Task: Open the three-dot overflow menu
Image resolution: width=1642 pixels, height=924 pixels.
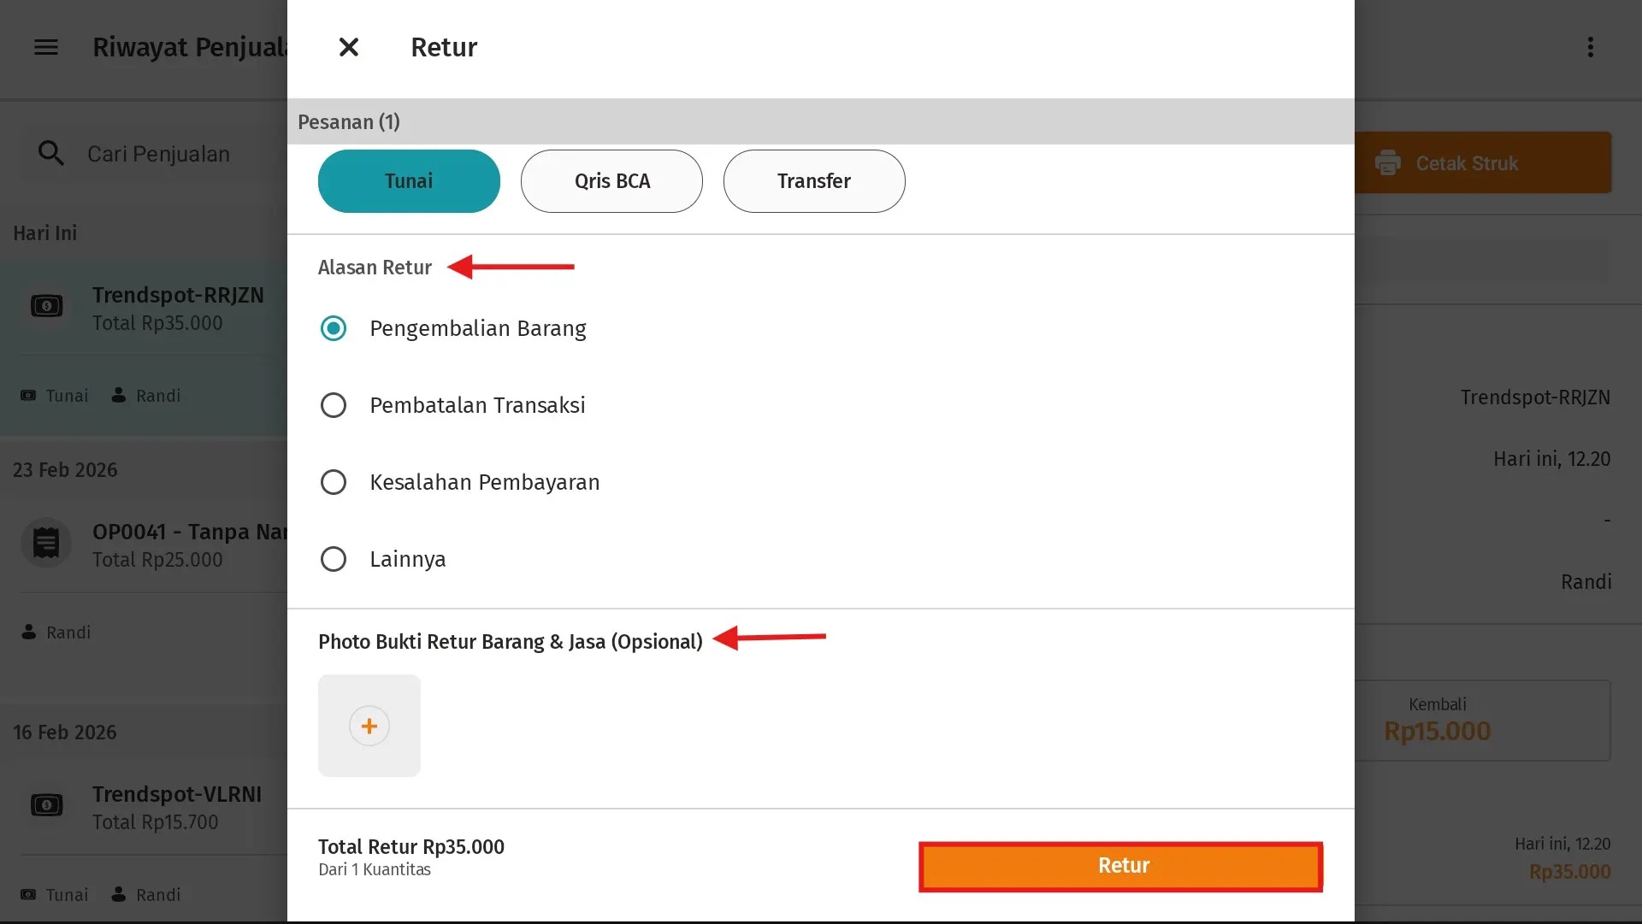Action: [1591, 47]
